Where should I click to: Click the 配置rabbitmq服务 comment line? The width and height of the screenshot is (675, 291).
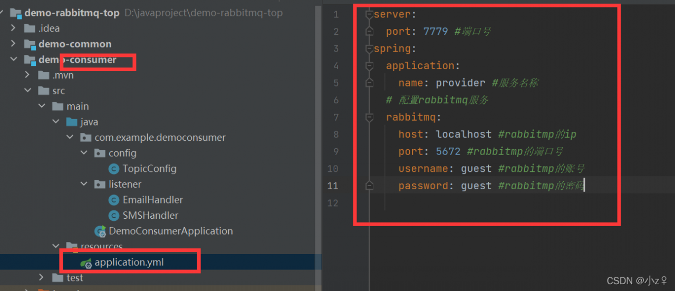pyautogui.click(x=437, y=100)
